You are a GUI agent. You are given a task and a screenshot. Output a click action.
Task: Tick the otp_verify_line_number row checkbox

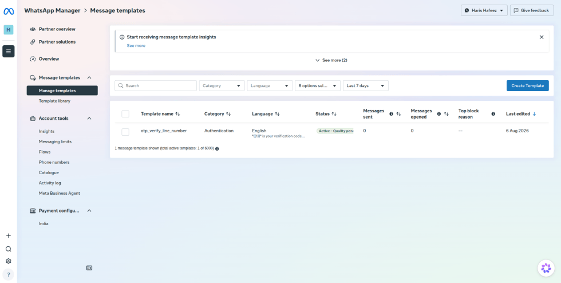pos(125,132)
